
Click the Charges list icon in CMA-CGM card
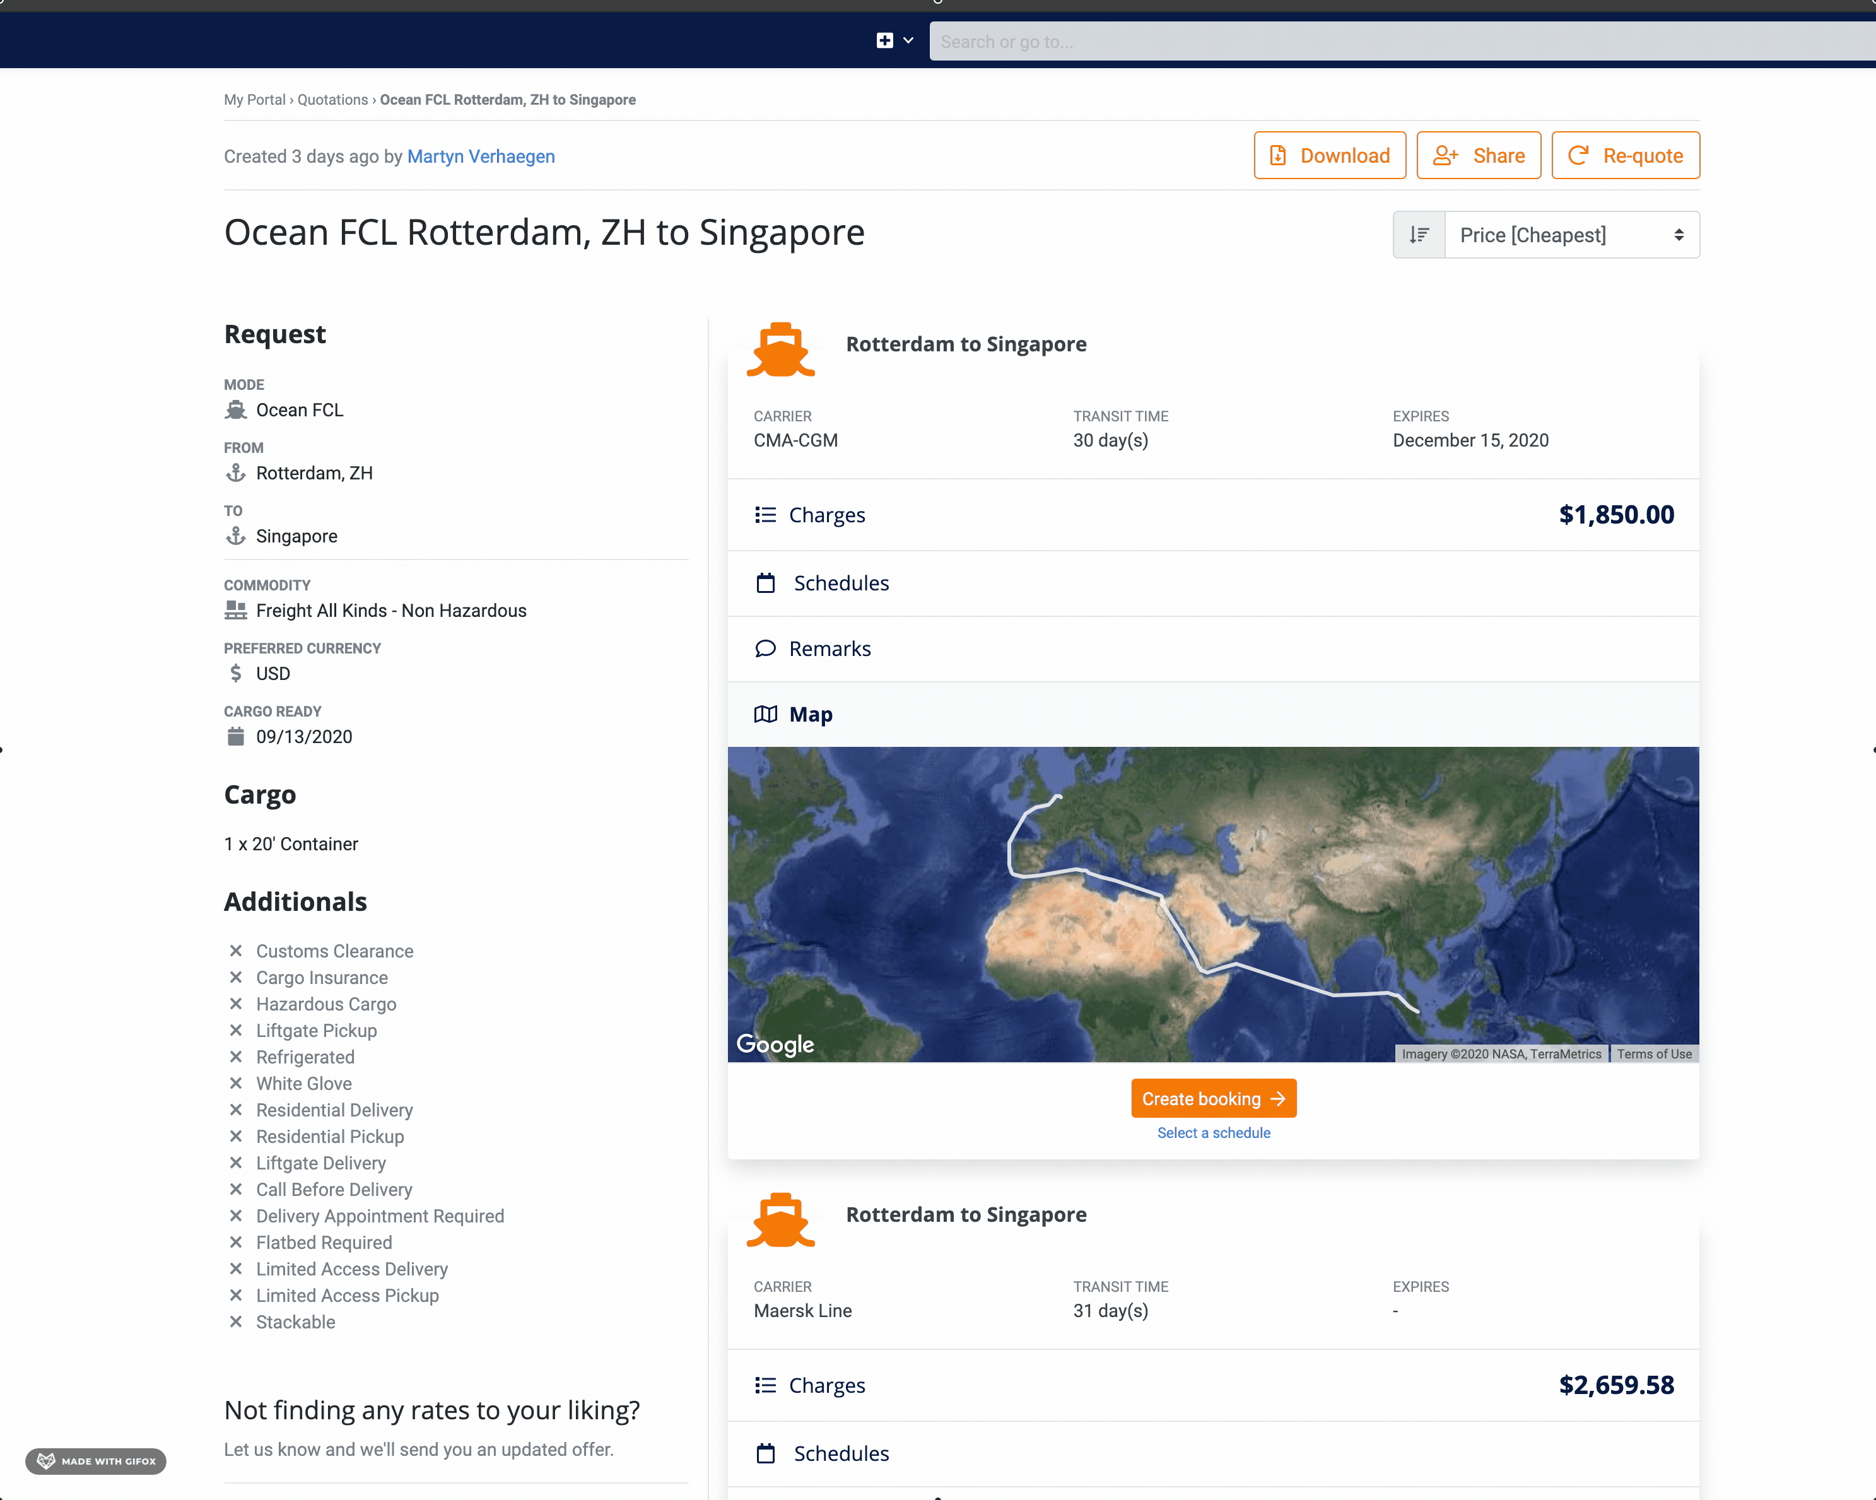tap(765, 515)
